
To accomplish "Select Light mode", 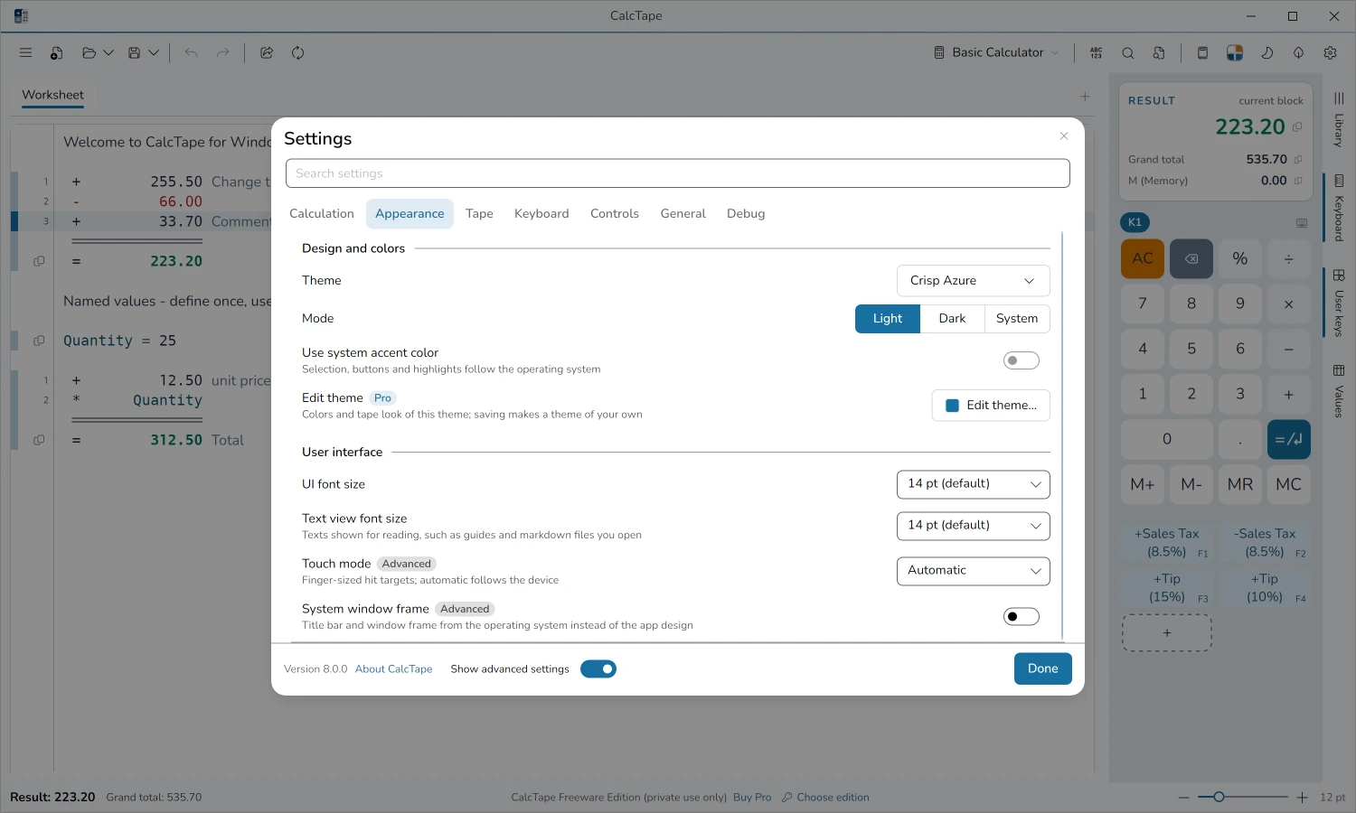I will 888,319.
